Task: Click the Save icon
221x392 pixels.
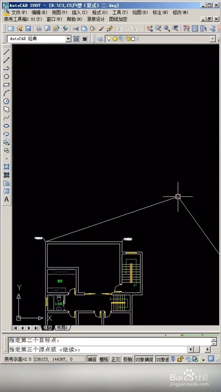Action: pos(28,29)
